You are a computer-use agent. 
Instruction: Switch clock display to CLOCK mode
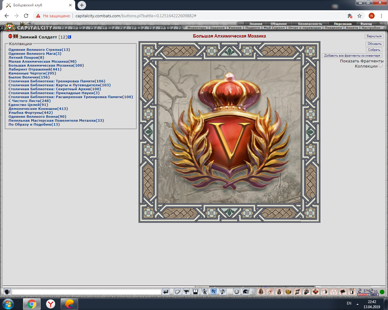click(x=363, y=295)
